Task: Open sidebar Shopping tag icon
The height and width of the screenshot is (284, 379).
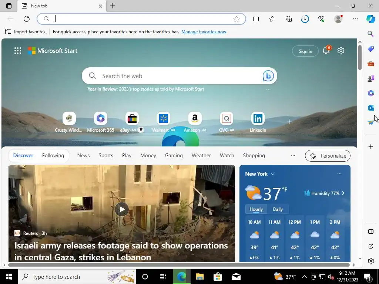Action: [371, 49]
